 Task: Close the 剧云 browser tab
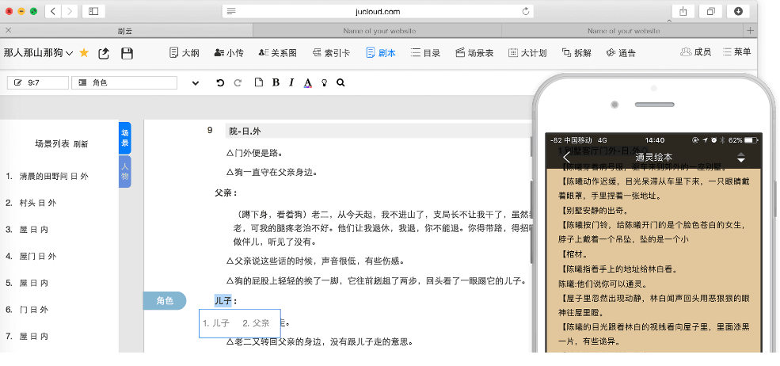coord(8,30)
